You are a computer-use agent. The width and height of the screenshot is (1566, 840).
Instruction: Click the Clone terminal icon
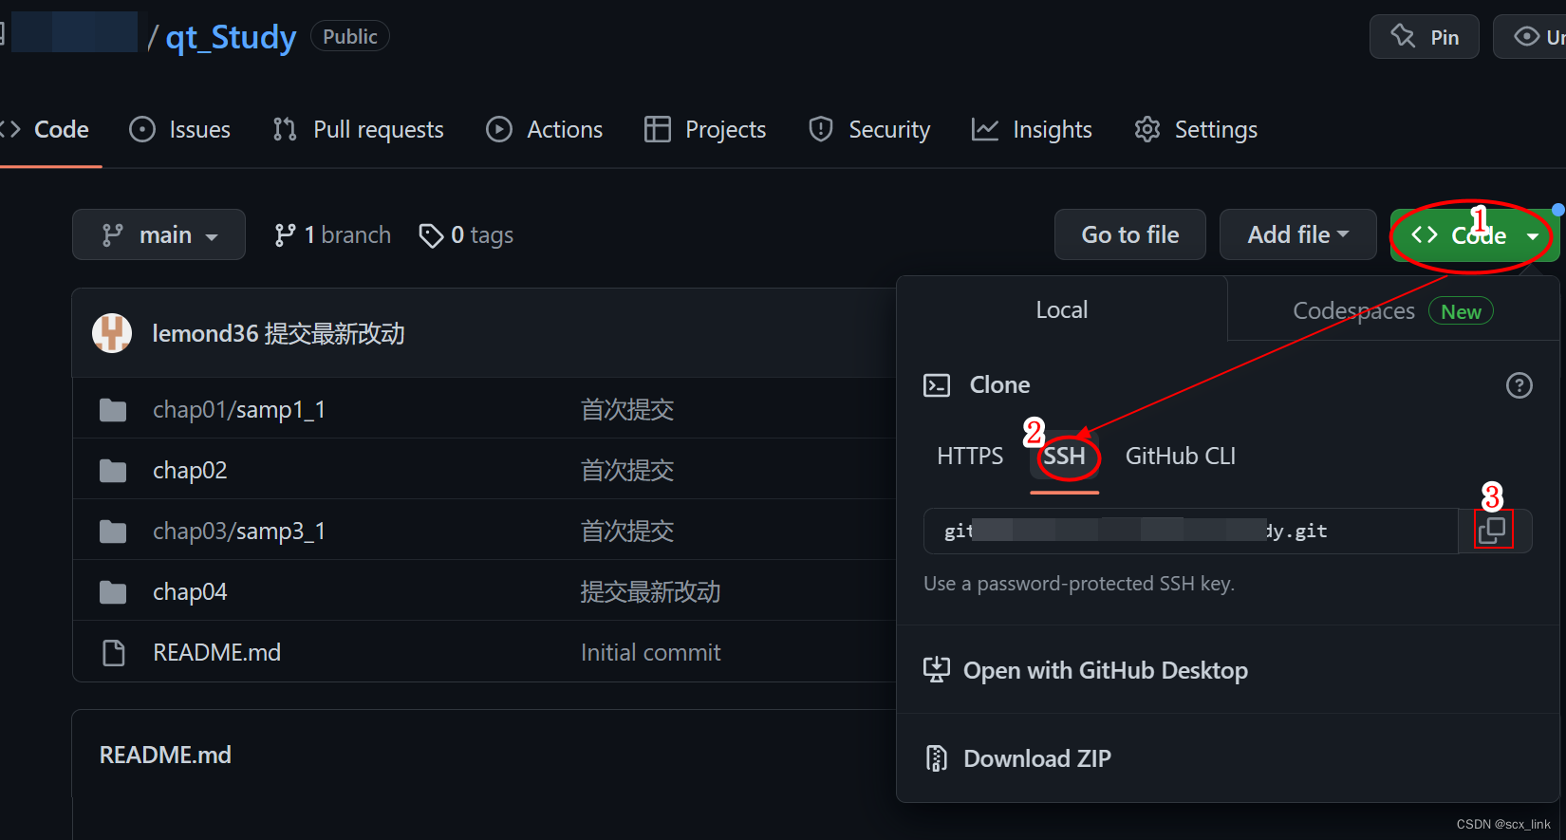click(x=937, y=385)
